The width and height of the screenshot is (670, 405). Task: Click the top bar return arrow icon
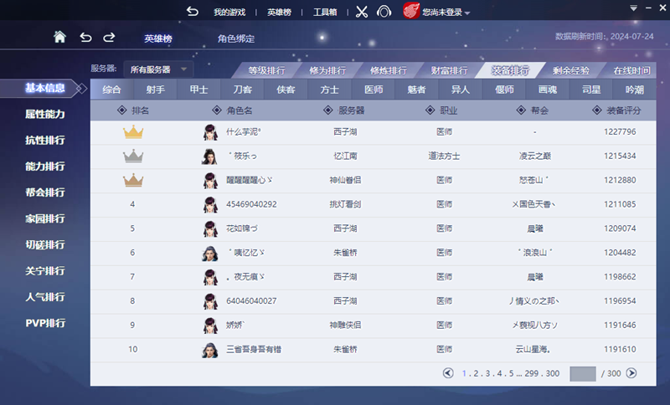[193, 12]
